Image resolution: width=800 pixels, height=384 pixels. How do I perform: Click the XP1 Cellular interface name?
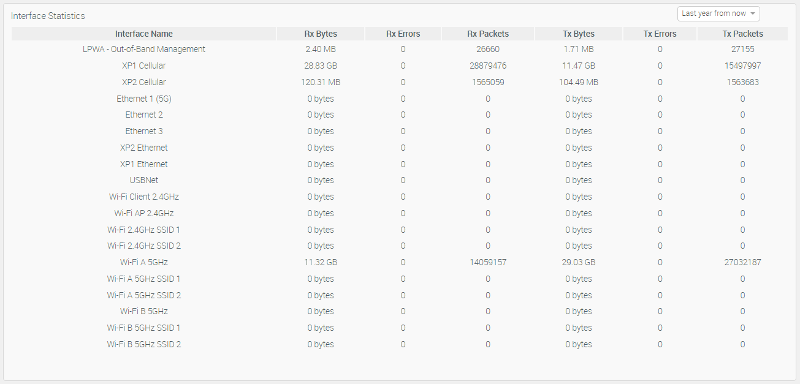pyautogui.click(x=144, y=66)
